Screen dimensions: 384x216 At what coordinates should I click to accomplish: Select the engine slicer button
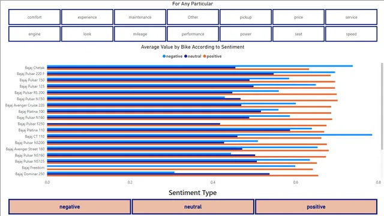pyautogui.click(x=34, y=34)
